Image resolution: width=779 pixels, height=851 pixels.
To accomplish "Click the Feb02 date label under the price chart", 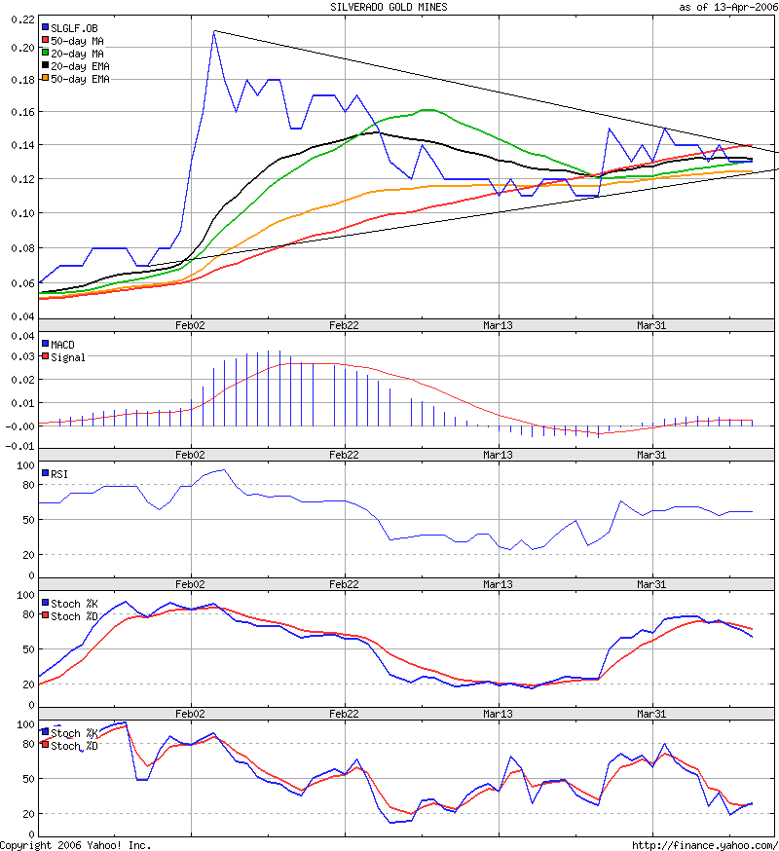I will click(x=190, y=325).
